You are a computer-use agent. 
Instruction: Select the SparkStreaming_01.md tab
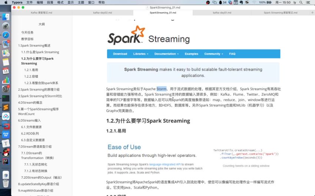tap(163, 13)
